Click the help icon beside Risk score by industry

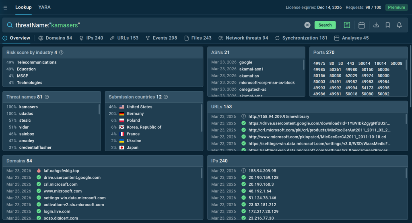(x=61, y=52)
